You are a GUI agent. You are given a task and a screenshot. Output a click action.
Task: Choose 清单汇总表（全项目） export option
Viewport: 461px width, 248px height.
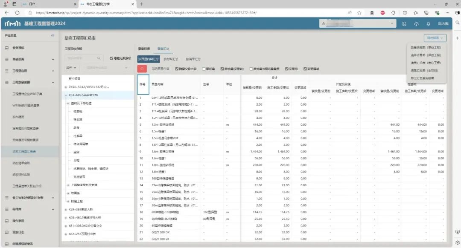point(424,70)
